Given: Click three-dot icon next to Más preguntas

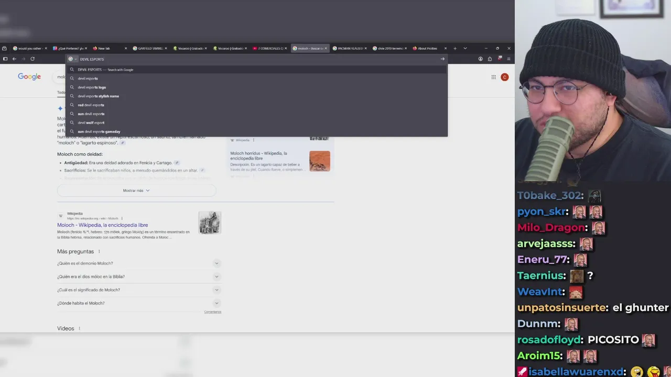Looking at the screenshot, I should 99,251.
